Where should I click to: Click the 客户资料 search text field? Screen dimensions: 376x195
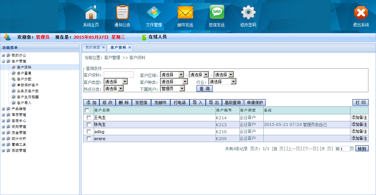(x=118, y=75)
